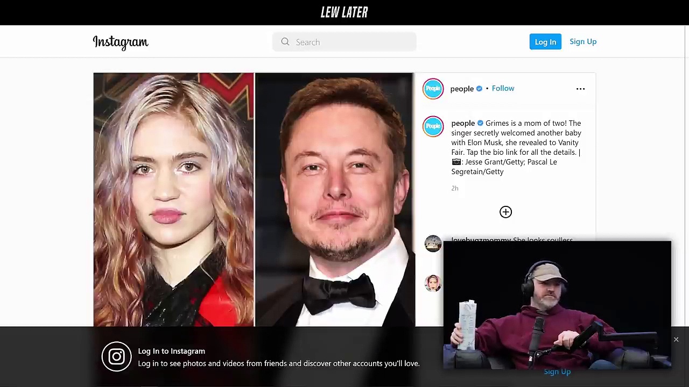Click into the Search input field
The height and width of the screenshot is (387, 689).
tap(344, 42)
